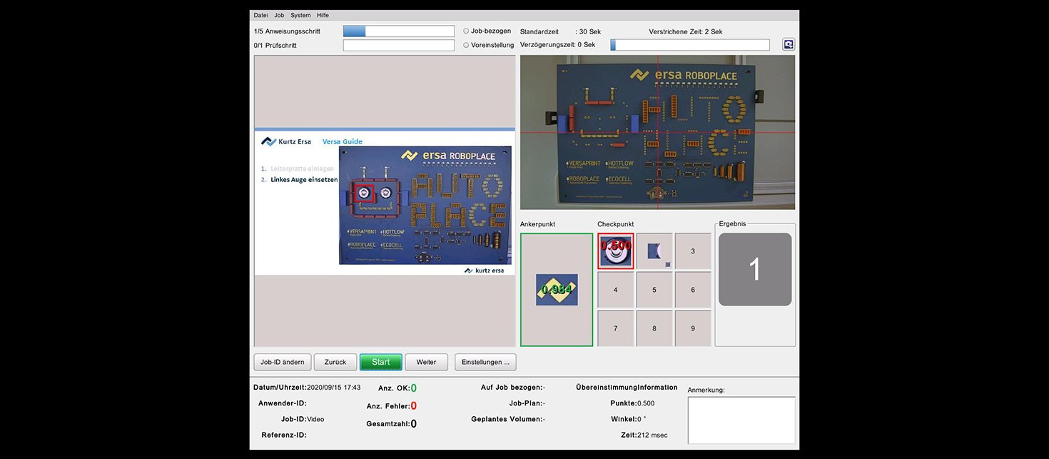Open the Hilfe menu

[323, 15]
